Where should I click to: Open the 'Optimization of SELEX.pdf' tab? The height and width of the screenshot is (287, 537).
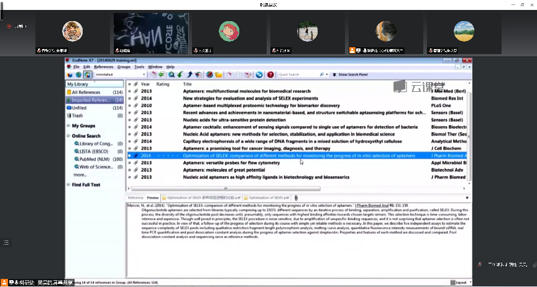(267, 198)
